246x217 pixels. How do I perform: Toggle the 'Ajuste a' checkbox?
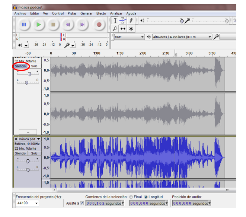point(82,203)
